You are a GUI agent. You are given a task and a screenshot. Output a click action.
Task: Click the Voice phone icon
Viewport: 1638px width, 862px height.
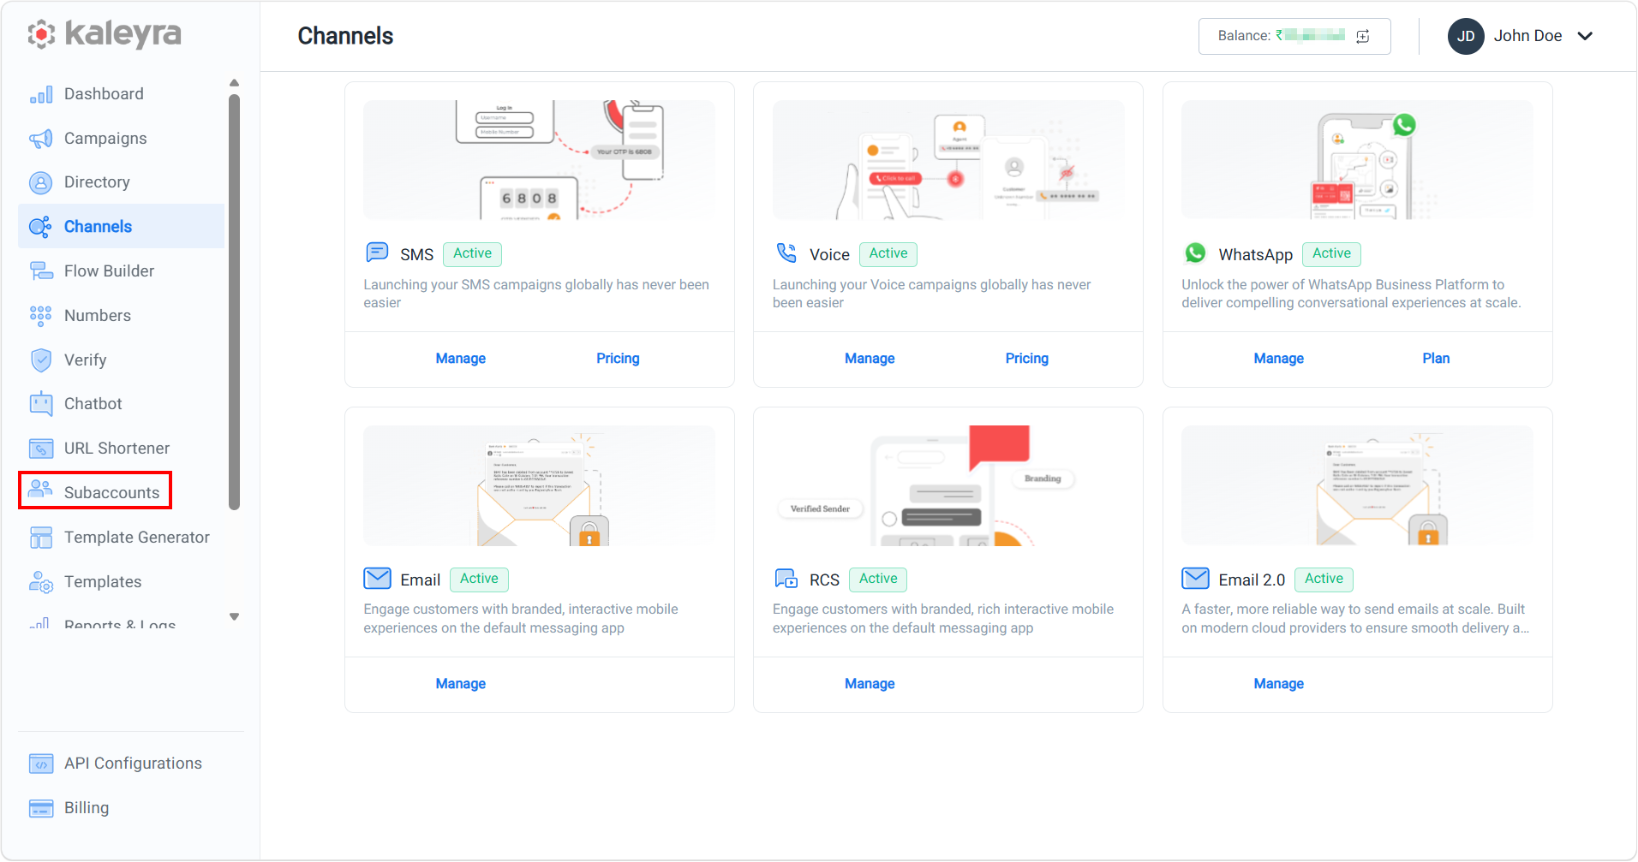click(786, 253)
